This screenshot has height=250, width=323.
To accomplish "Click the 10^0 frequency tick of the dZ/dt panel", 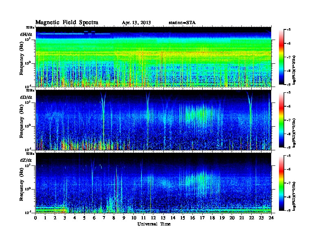I will click(28, 189).
